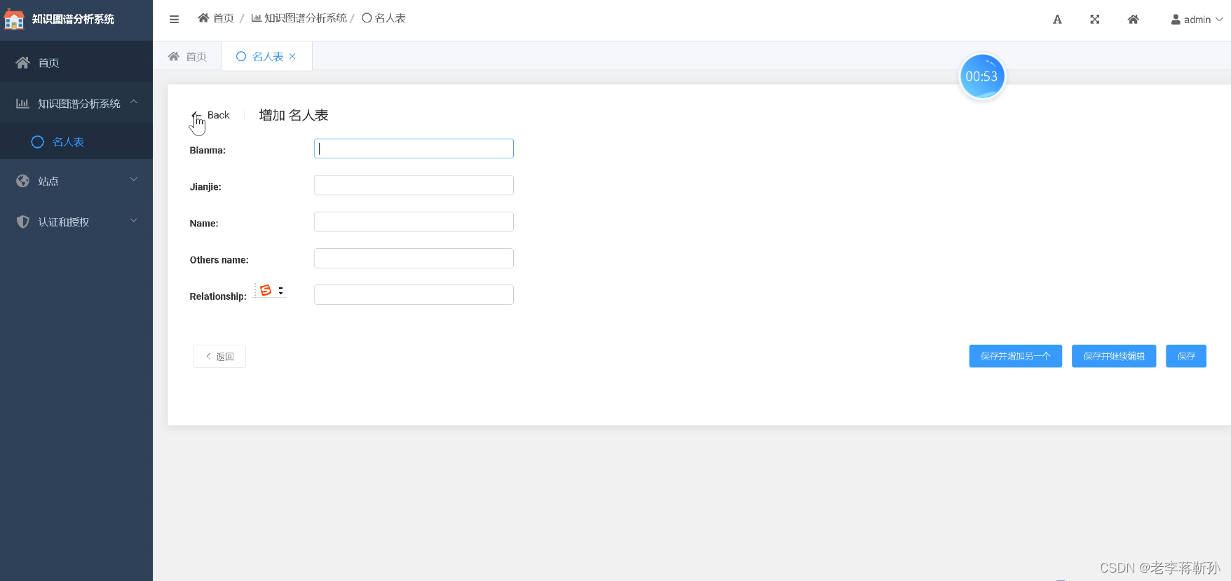Click the Sogou input method icon

pos(266,290)
